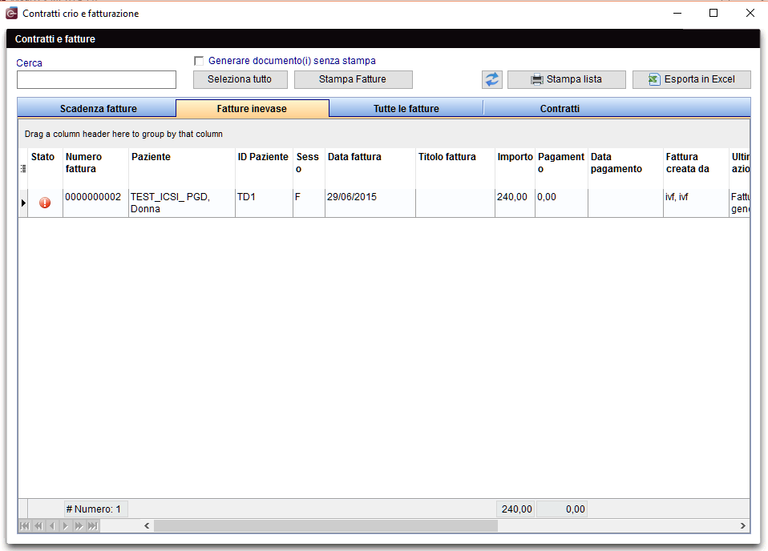The image size is (768, 551).
Task: Select creator cell ivf, ivf
Action: (696, 203)
